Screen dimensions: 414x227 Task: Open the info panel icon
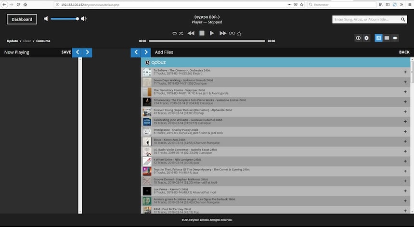click(358, 38)
